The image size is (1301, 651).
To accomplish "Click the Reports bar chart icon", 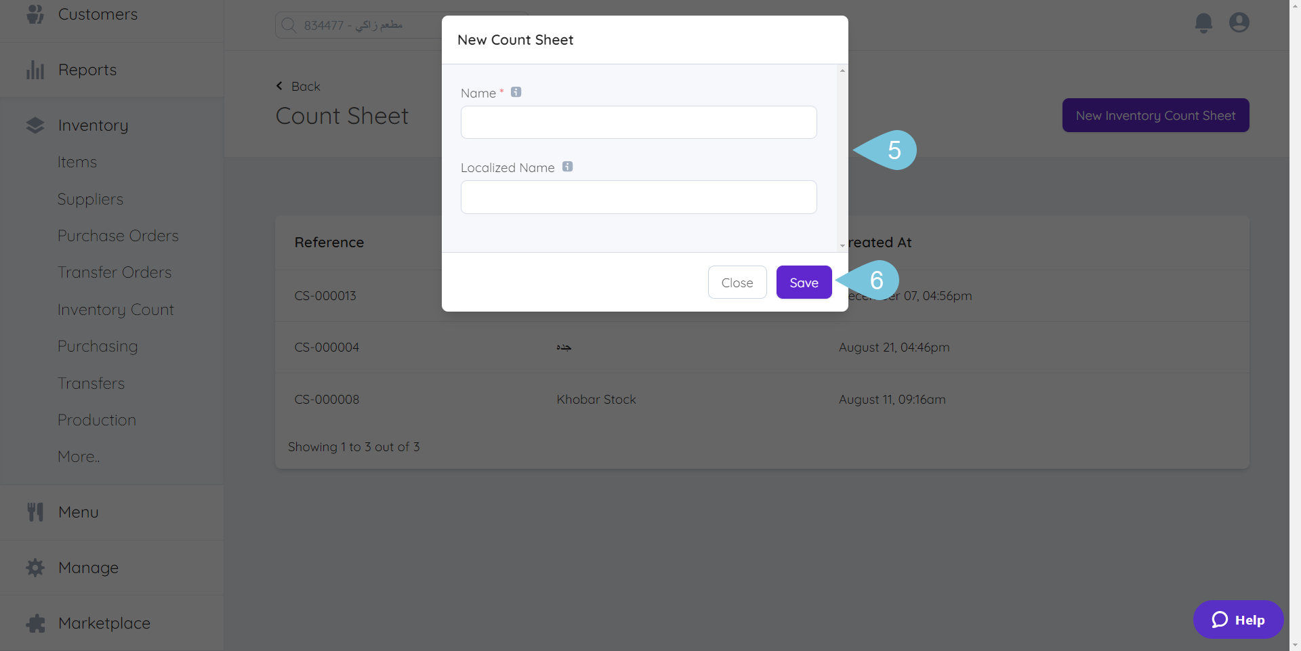I will click(35, 70).
